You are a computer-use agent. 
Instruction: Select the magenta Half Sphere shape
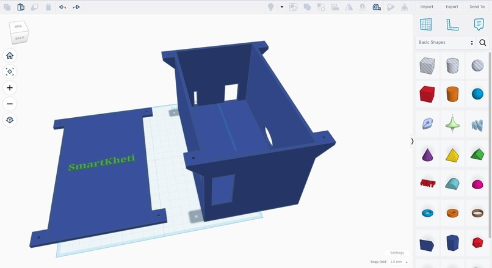click(477, 184)
